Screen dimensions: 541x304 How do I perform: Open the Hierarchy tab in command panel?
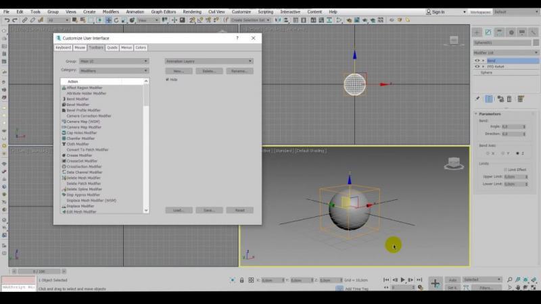point(500,32)
